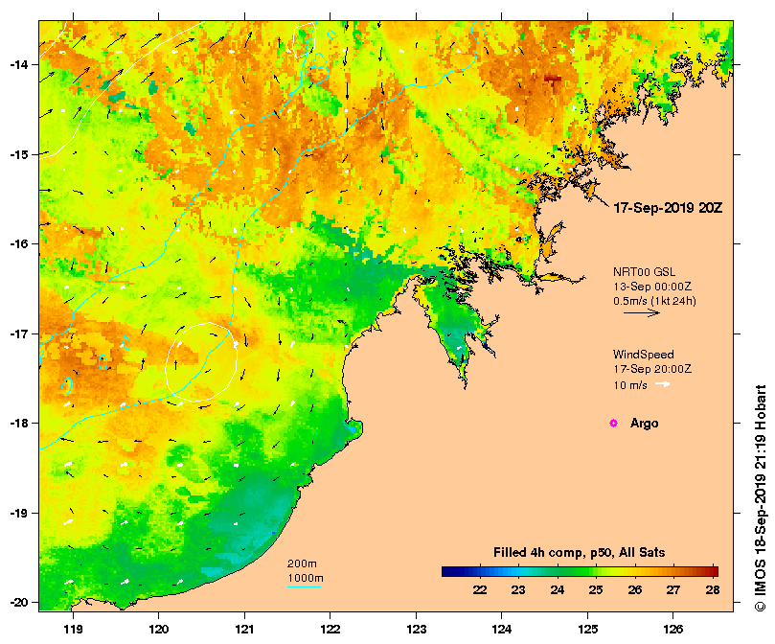Click the 122 longitude axis label
Screen dimensions: 775x644
click(331, 630)
